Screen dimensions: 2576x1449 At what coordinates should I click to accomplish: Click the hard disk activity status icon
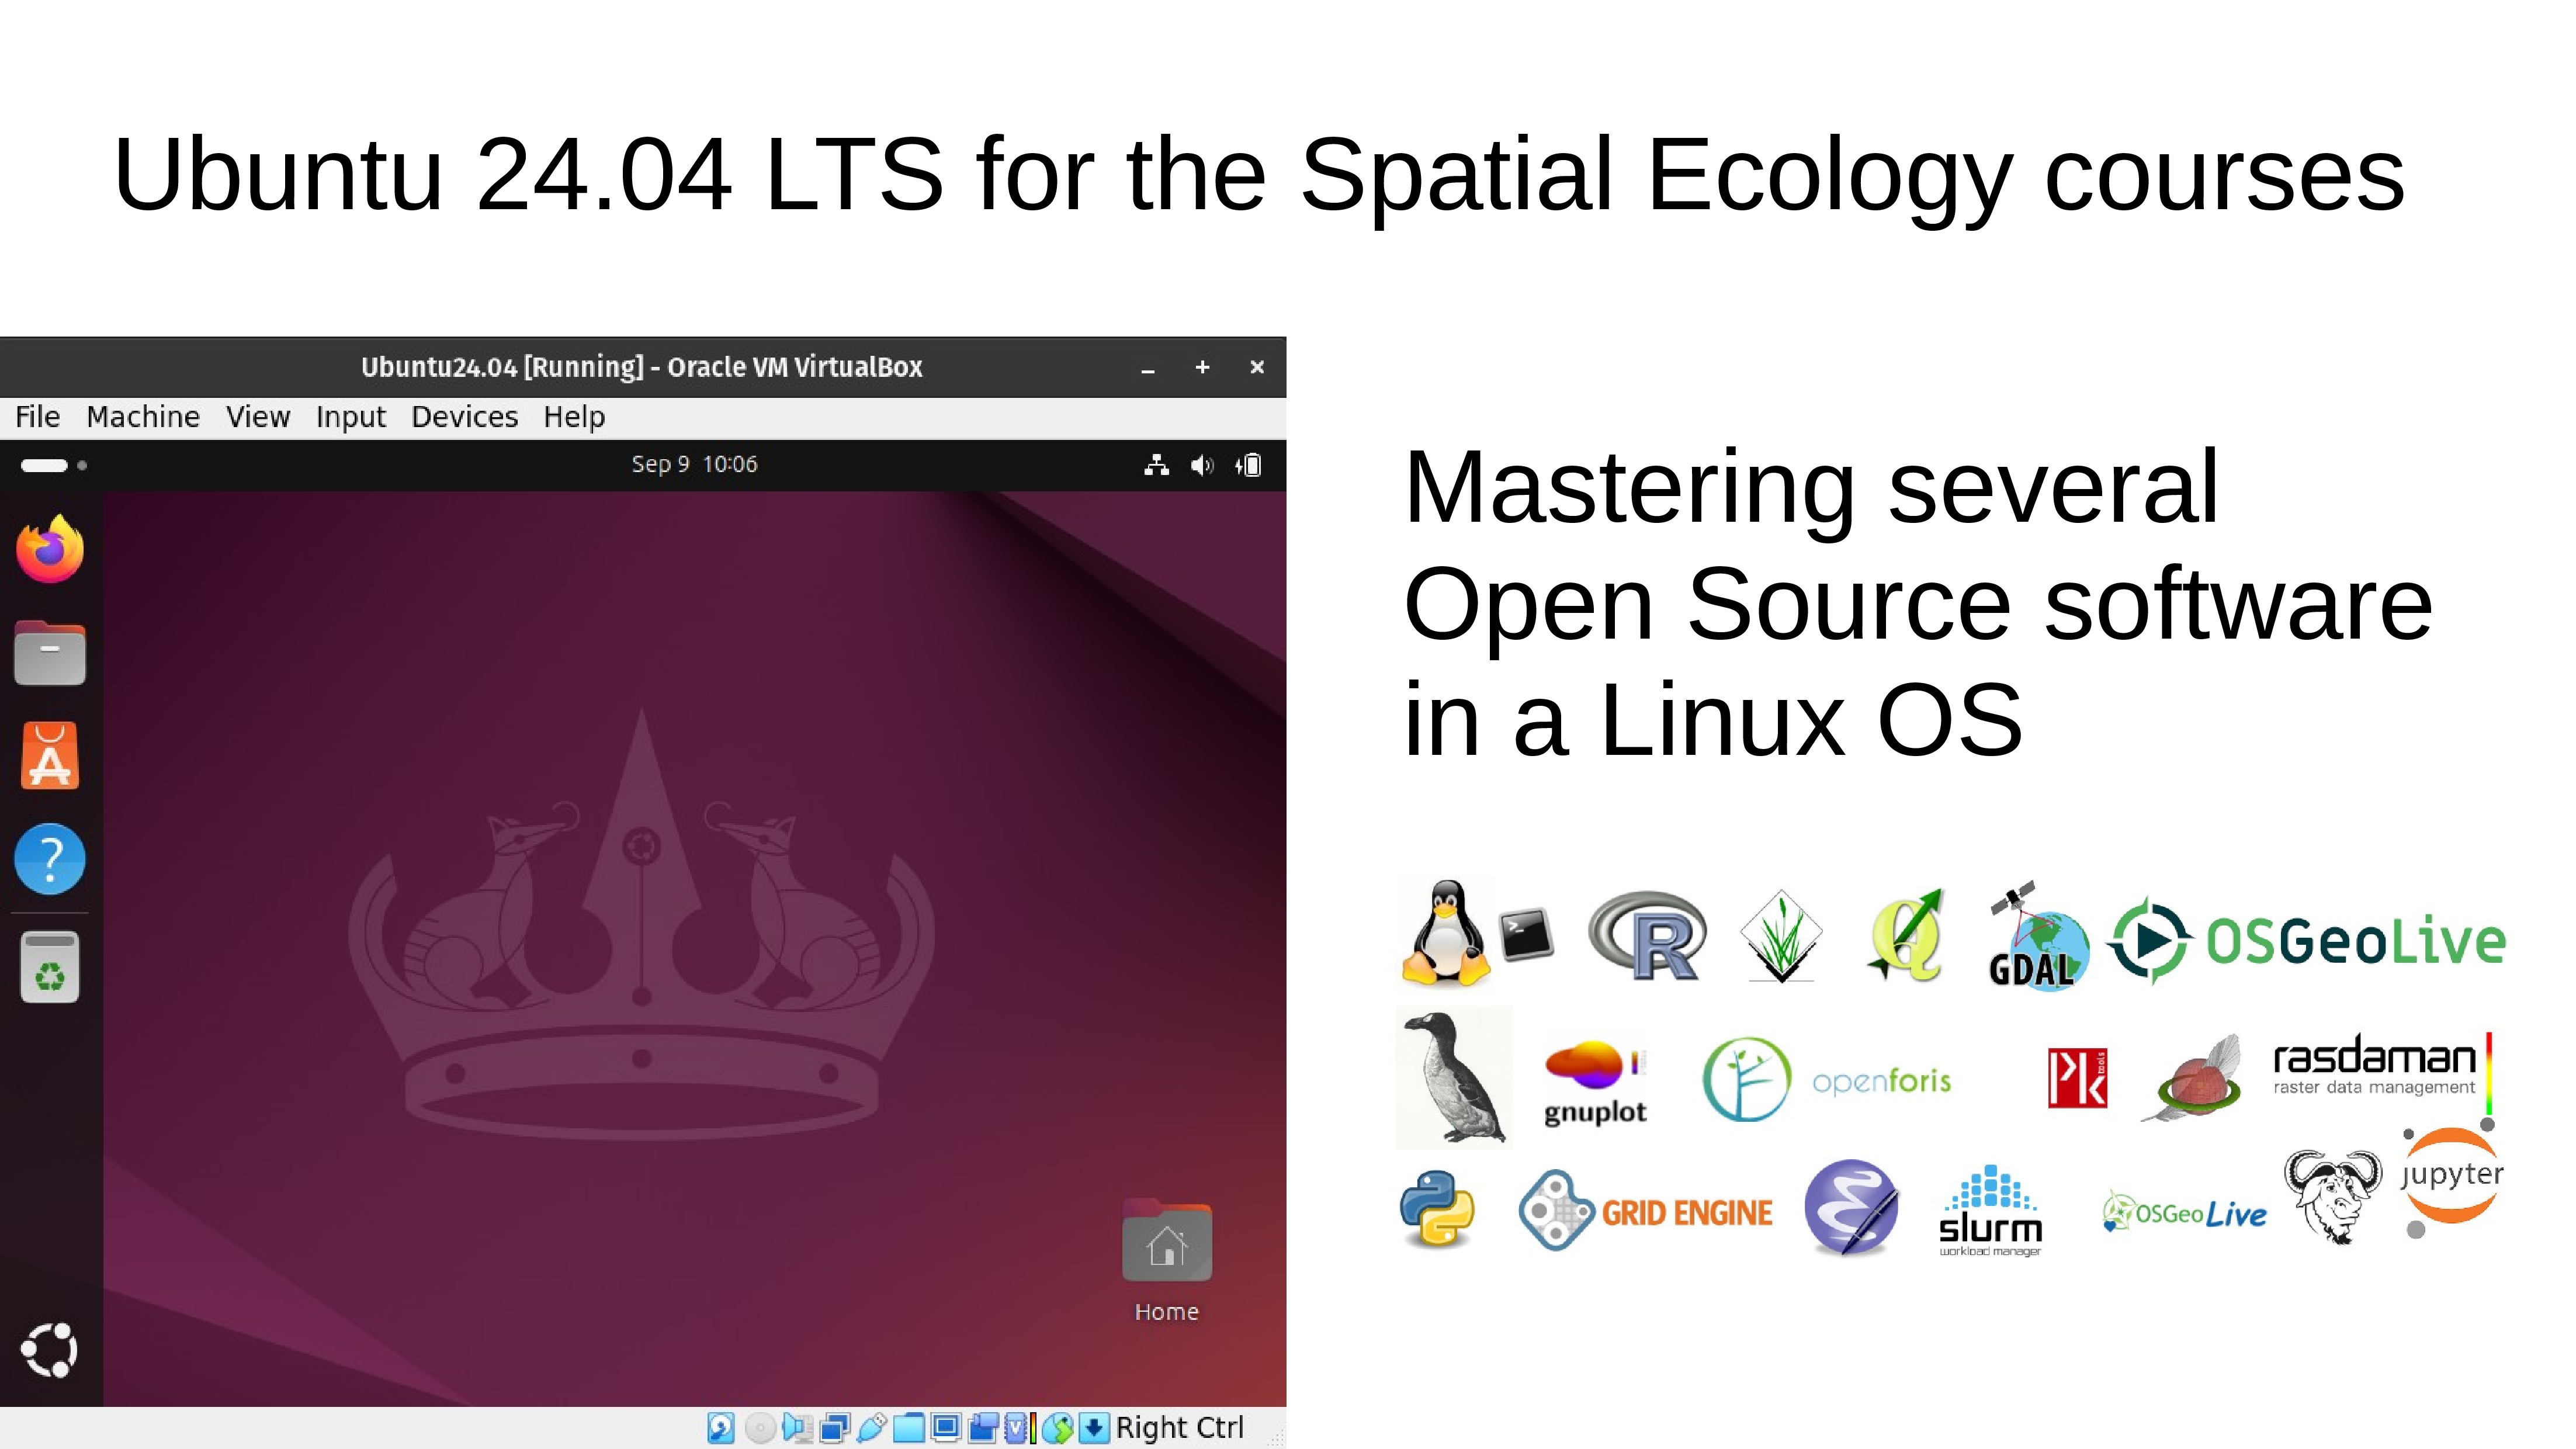click(x=721, y=1427)
